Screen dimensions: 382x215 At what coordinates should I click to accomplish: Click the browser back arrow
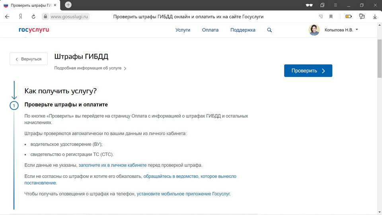(x=7, y=17)
